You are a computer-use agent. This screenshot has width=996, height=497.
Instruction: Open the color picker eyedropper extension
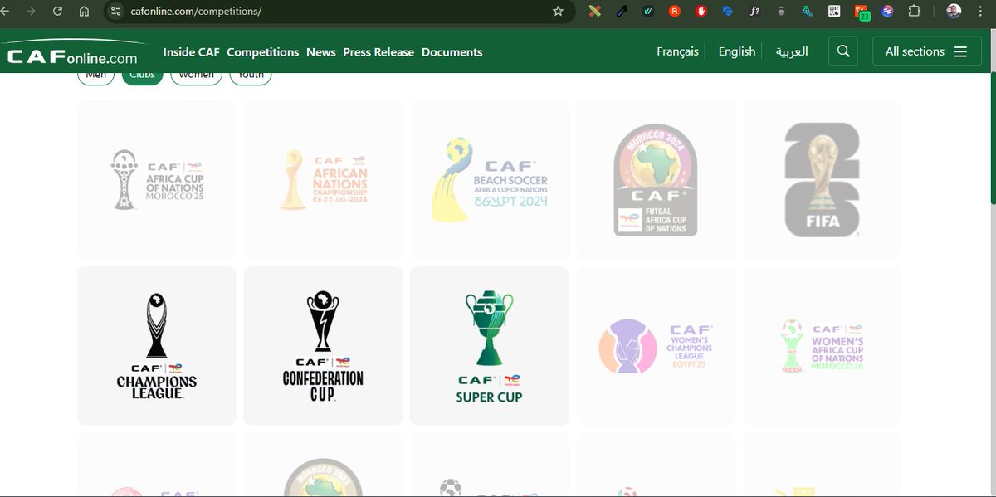click(x=622, y=12)
